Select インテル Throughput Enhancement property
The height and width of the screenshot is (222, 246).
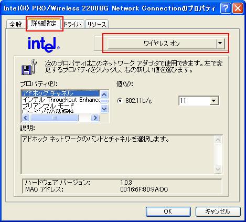pos(60,100)
